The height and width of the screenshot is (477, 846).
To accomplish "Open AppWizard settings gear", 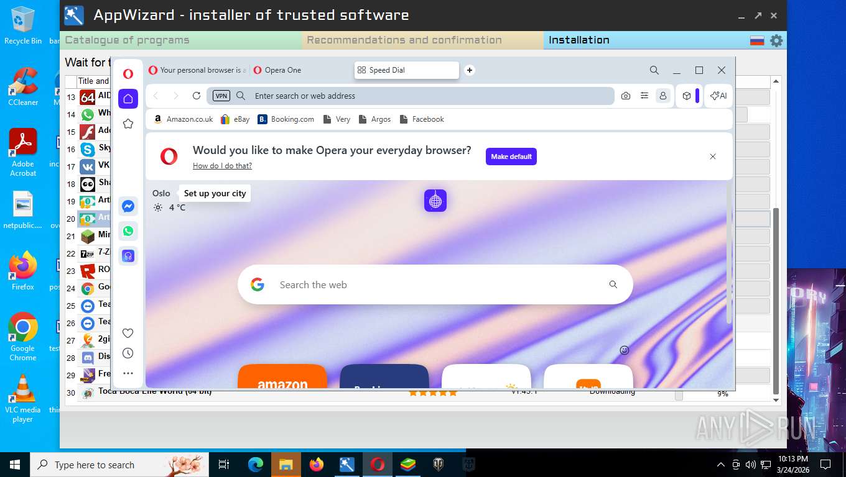I will coord(776,41).
